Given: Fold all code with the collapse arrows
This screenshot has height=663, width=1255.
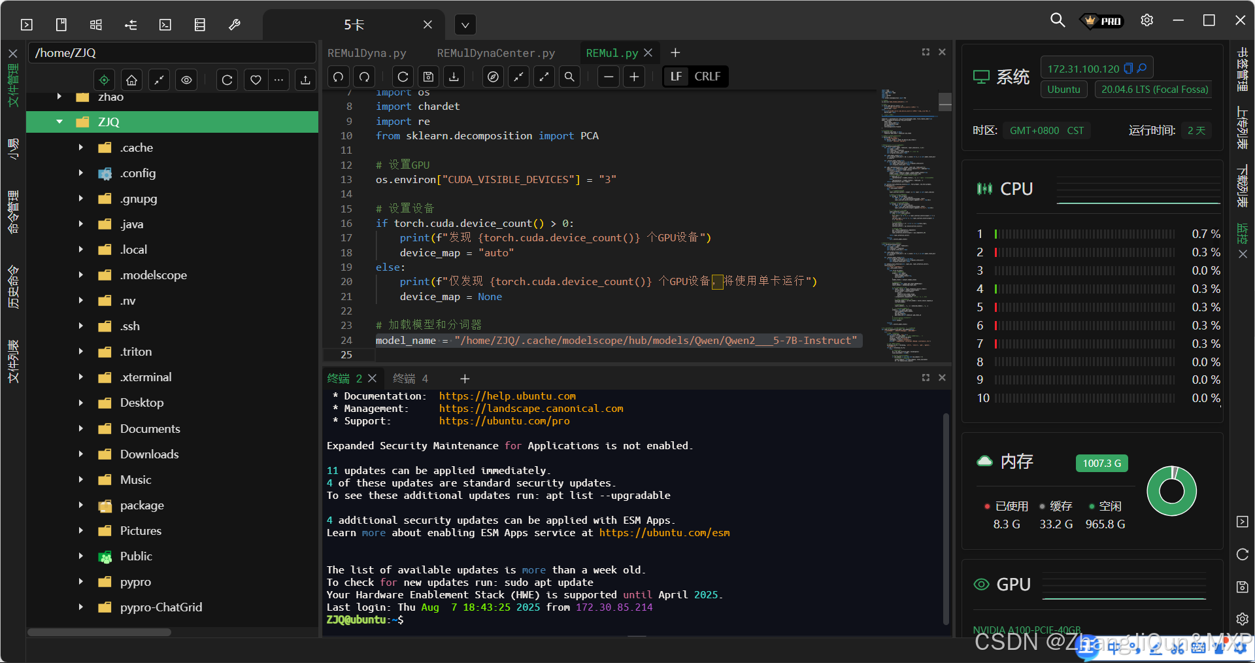Looking at the screenshot, I should click(x=518, y=76).
